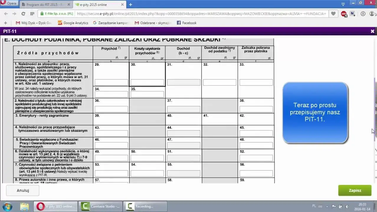
Task: Click the Anuluj button
Action: coord(23,191)
